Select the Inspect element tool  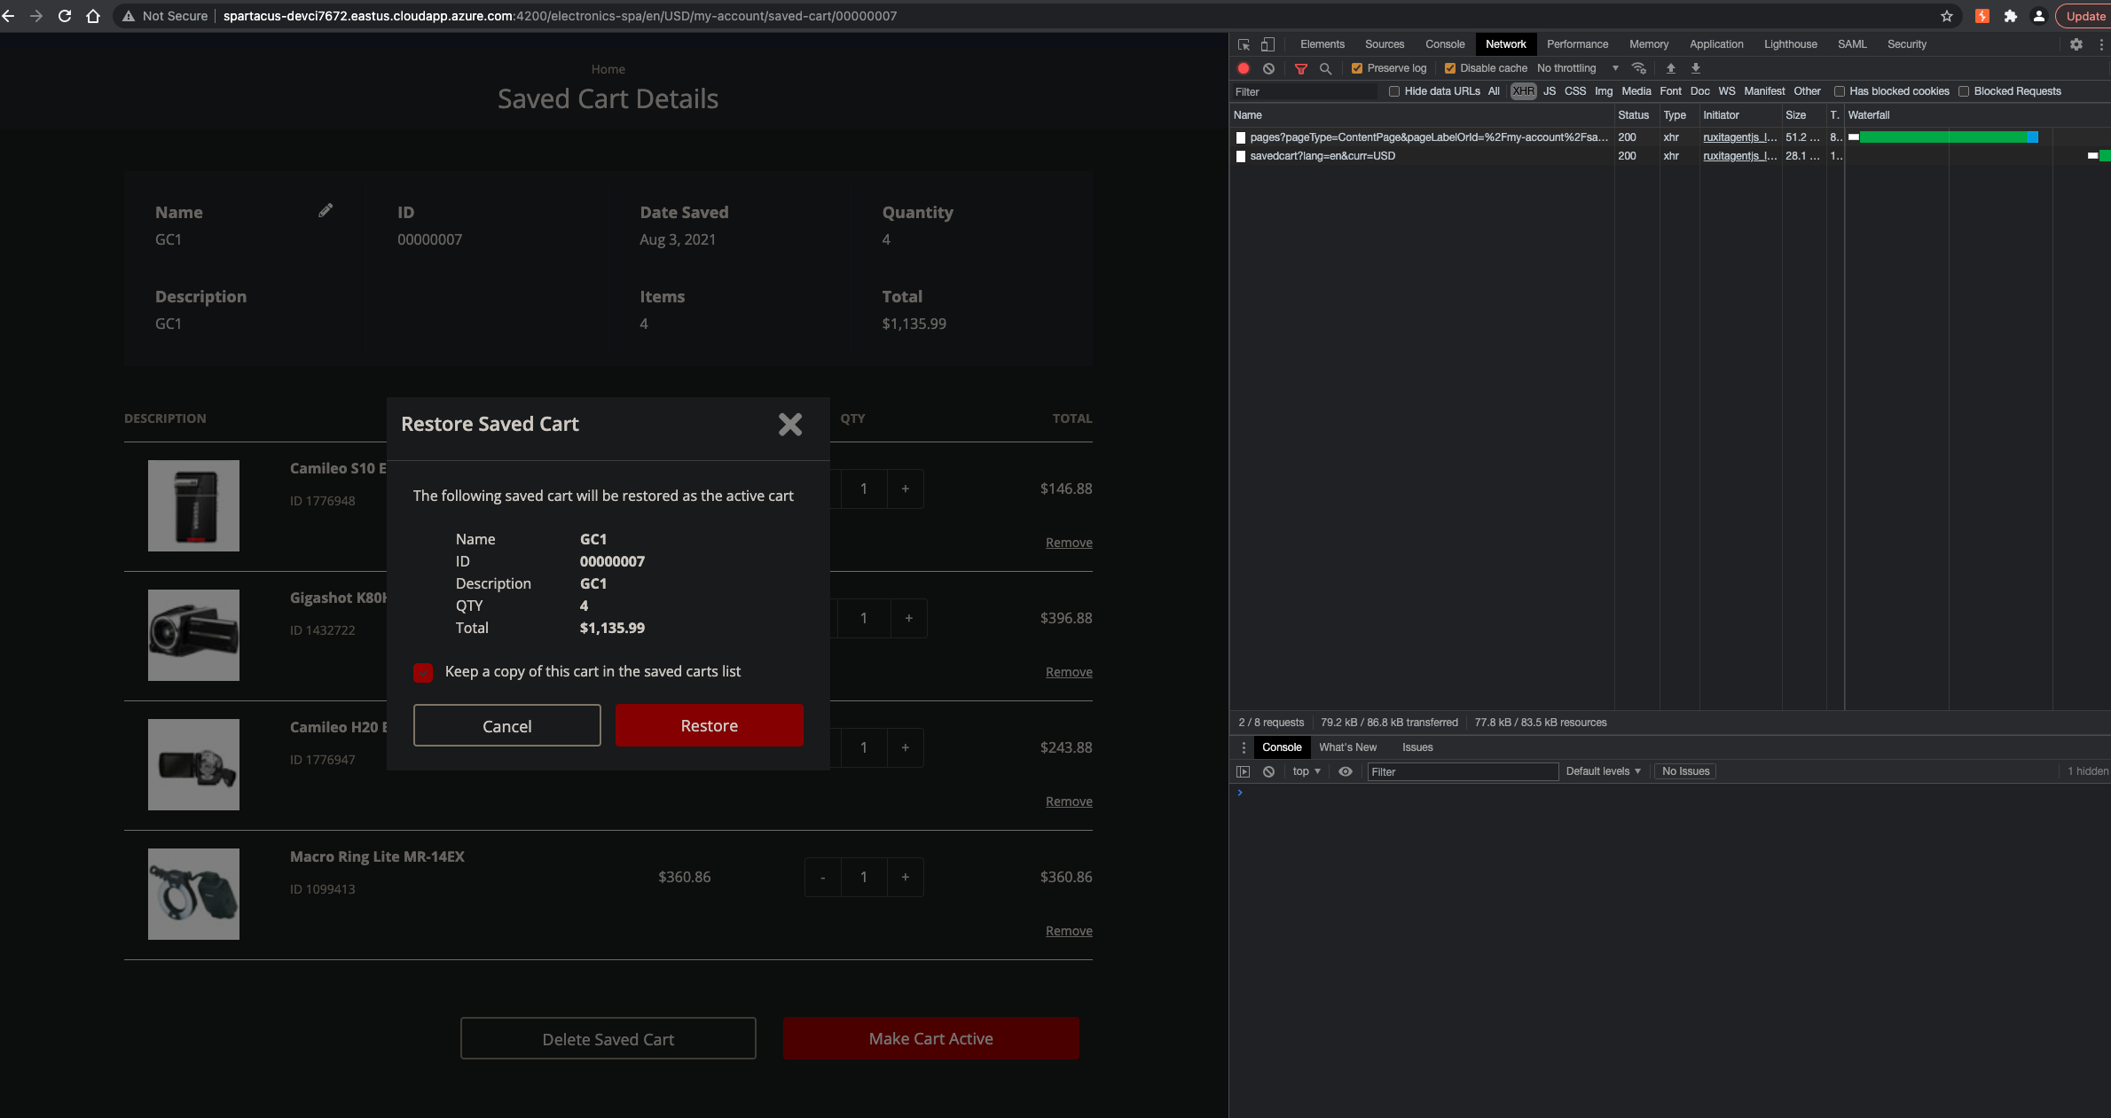[1243, 44]
